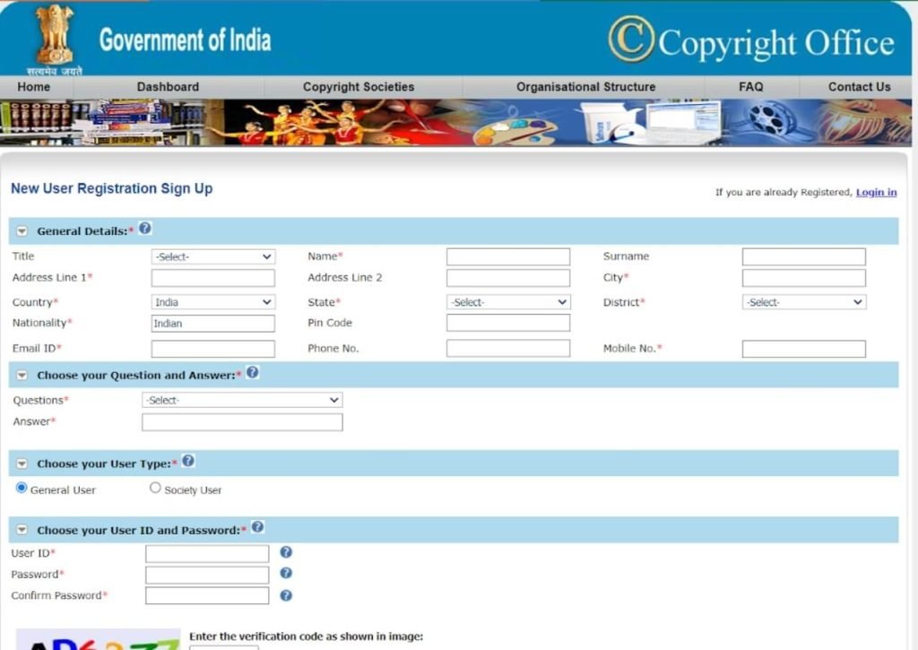
Task: Click the User ID input field
Action: [x=207, y=553]
